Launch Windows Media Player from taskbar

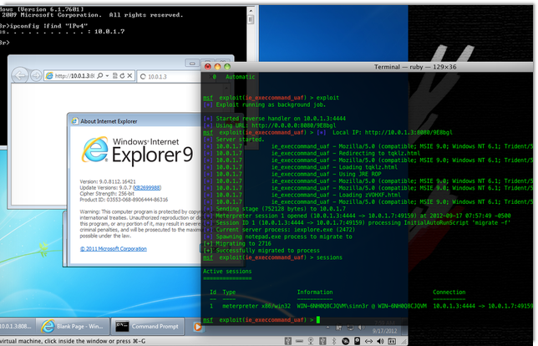(198, 327)
